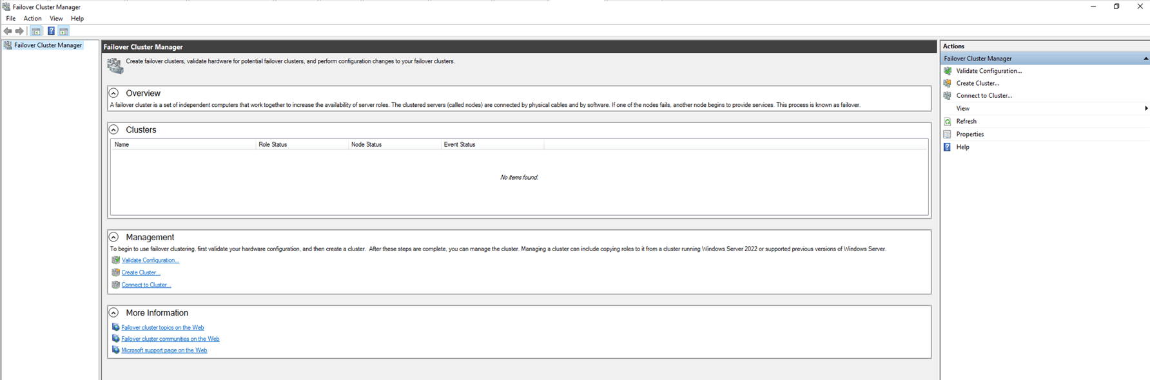Viewport: 1150px width, 380px height.
Task: Open the Validate Configuration link under Management
Action: click(150, 260)
